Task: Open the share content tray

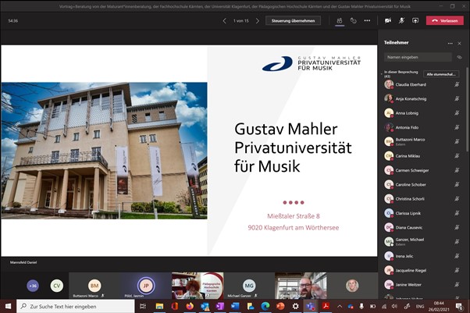Action: (415, 21)
